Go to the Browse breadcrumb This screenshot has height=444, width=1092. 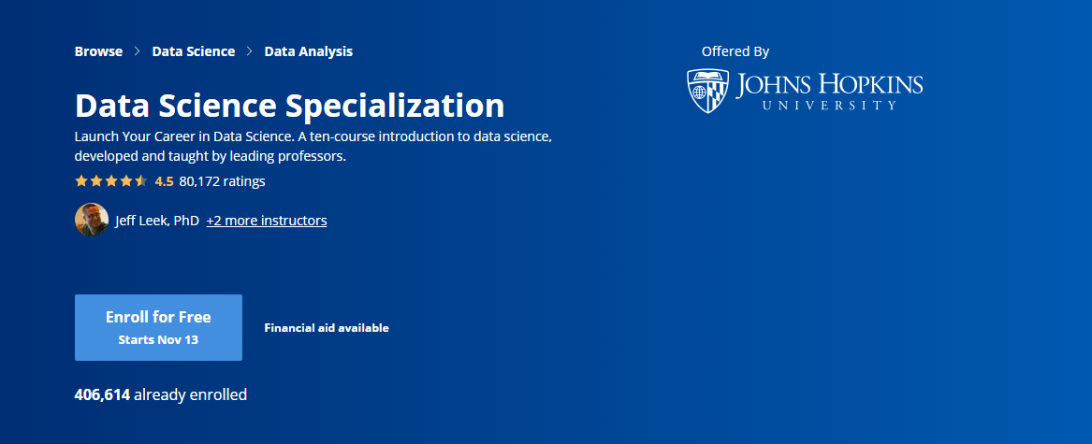(98, 51)
